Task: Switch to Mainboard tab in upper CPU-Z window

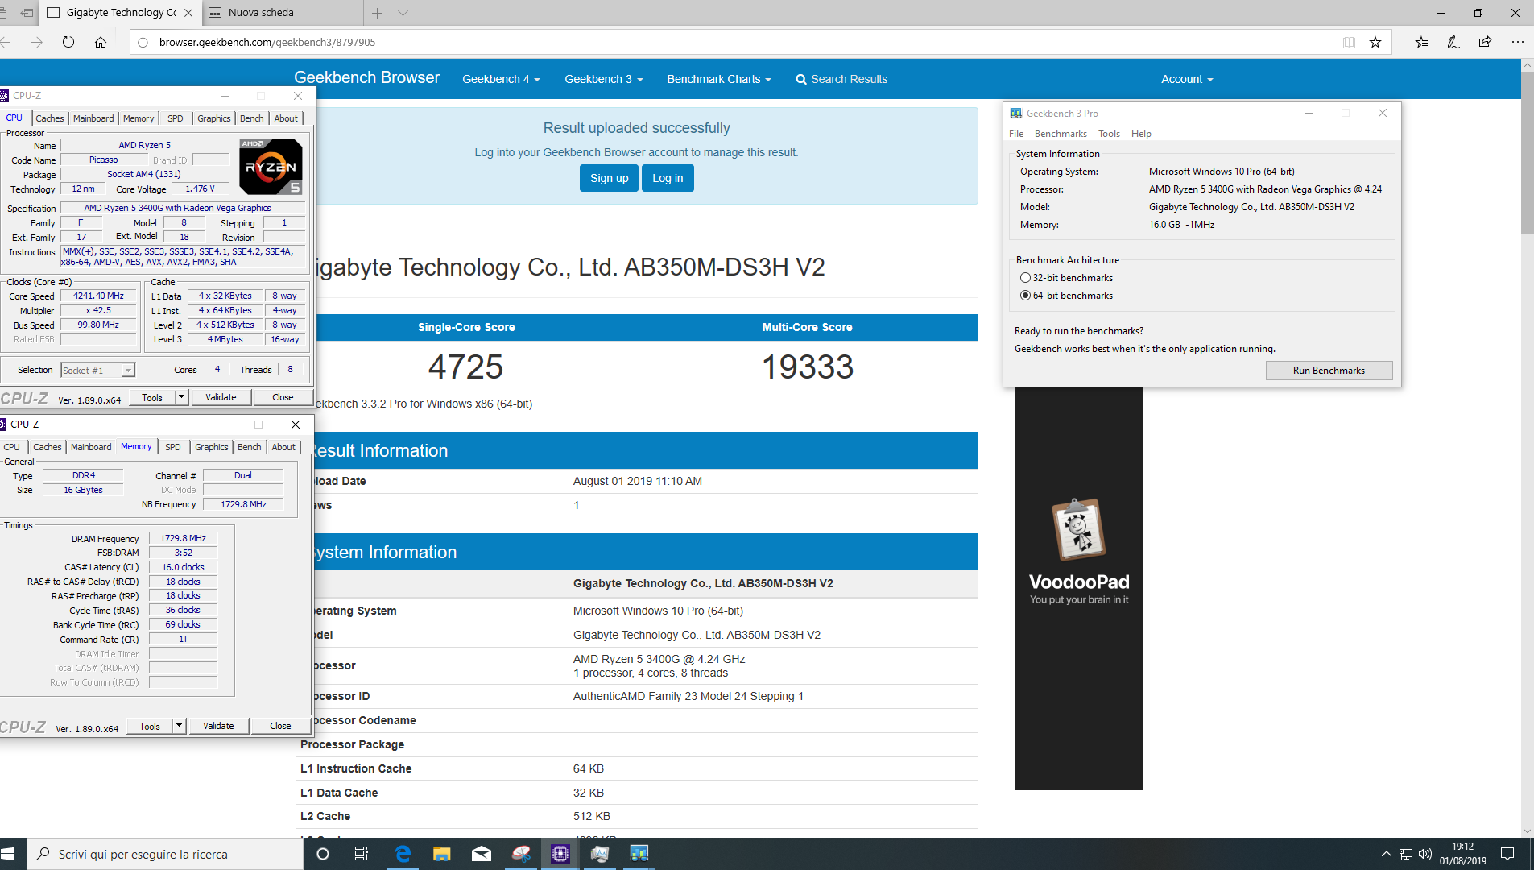Action: click(93, 118)
